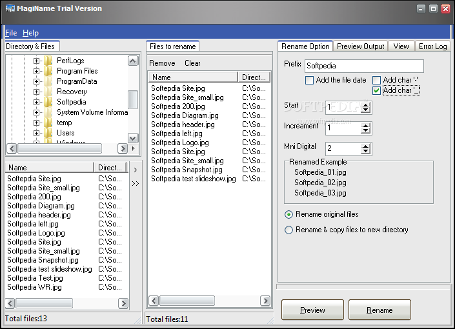Expand the PerfLogs tree node

tap(36, 61)
